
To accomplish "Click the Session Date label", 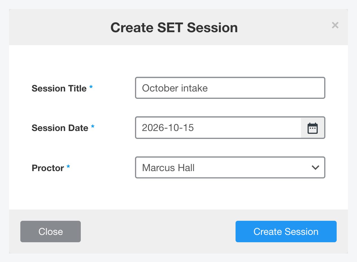I will (x=60, y=128).
